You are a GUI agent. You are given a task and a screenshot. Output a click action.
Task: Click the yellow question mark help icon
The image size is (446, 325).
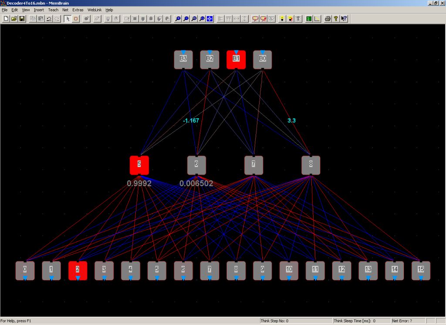click(336, 19)
